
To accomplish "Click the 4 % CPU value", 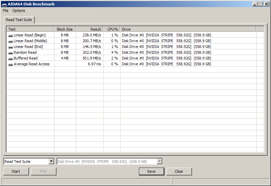I will point(115,52).
